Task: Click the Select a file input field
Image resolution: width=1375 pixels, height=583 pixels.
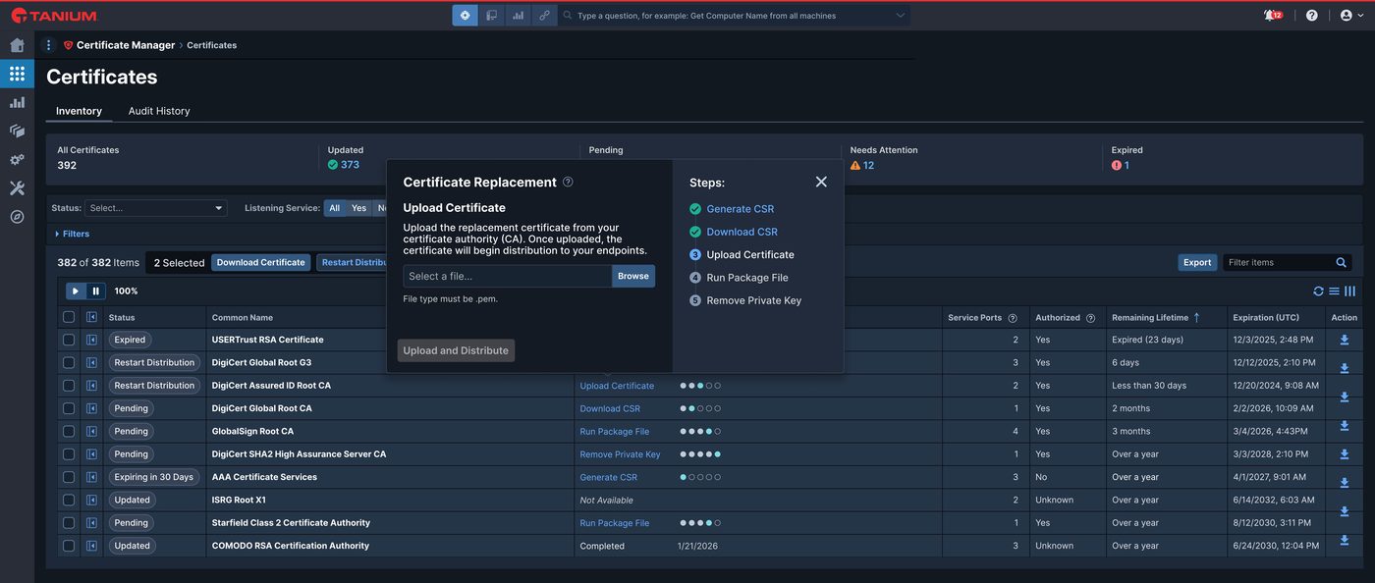Action: tap(508, 276)
